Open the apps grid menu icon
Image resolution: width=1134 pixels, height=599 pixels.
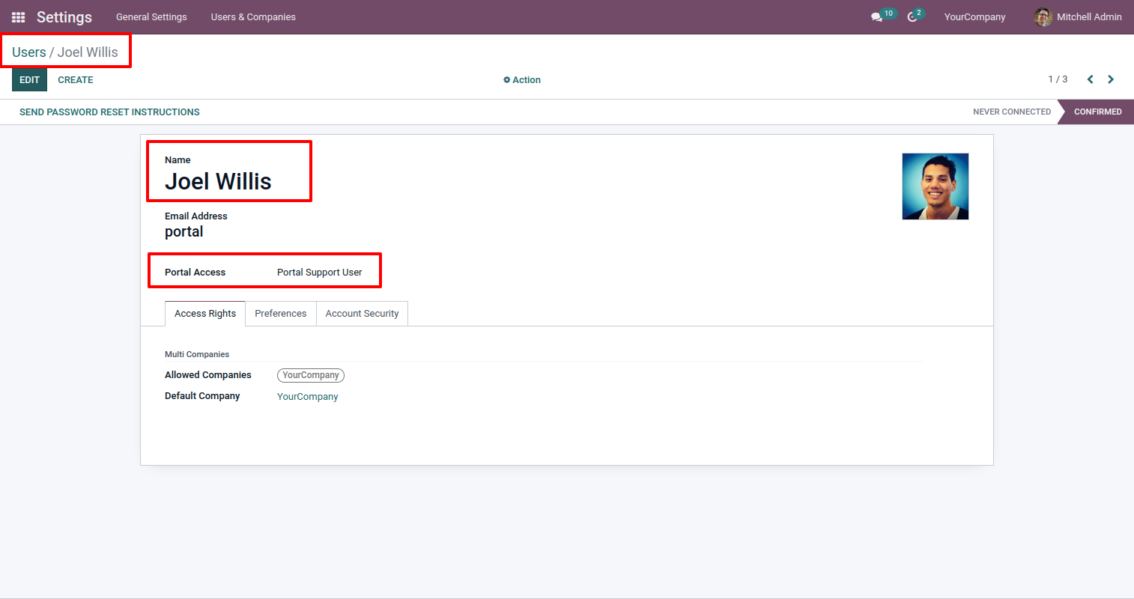pyautogui.click(x=19, y=16)
